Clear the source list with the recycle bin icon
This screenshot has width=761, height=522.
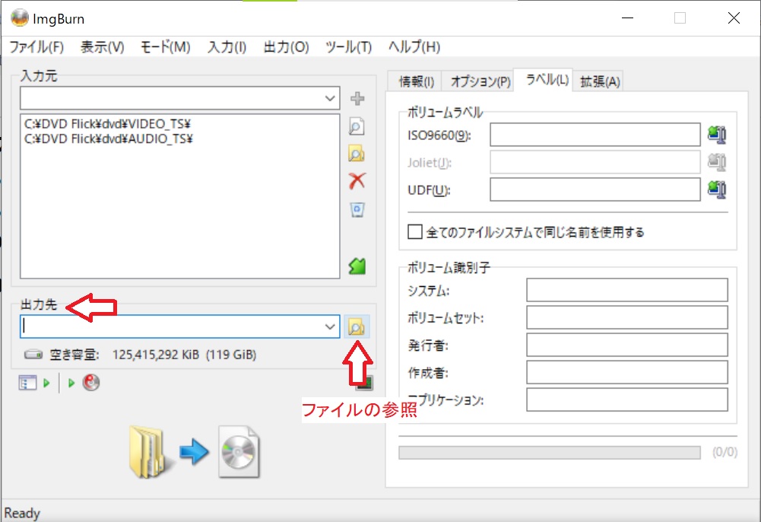point(357,210)
